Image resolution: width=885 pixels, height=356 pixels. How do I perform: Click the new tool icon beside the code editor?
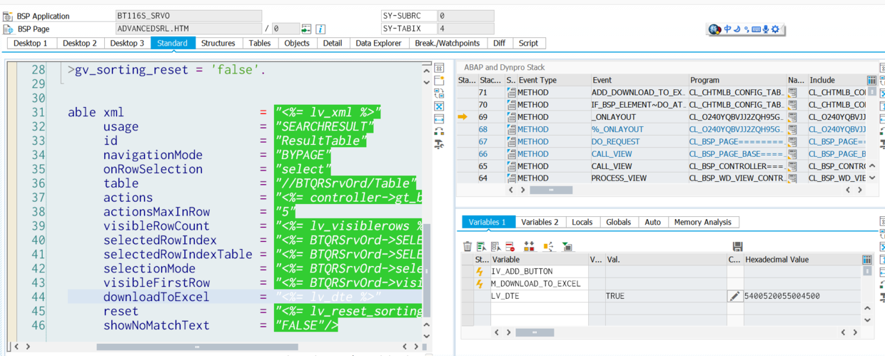[x=439, y=81]
